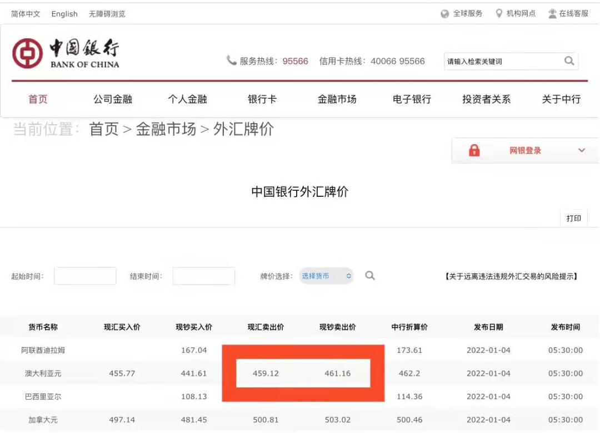This screenshot has width=600, height=433.
Task: Focus the 起始时间 date field
Action: (85, 276)
